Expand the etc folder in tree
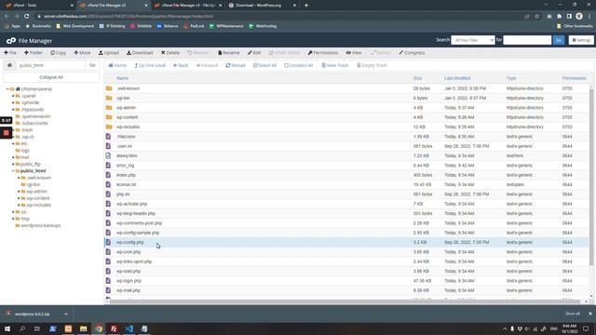 tap(13, 143)
